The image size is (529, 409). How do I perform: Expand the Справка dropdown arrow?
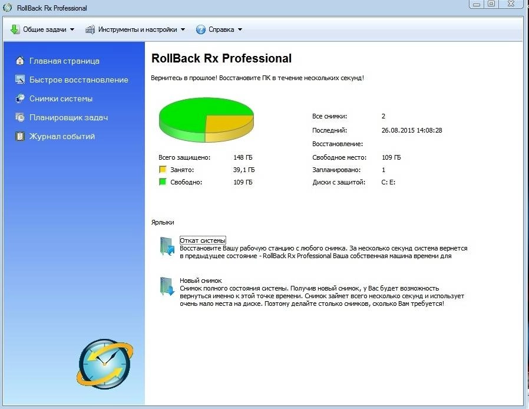pyautogui.click(x=240, y=29)
